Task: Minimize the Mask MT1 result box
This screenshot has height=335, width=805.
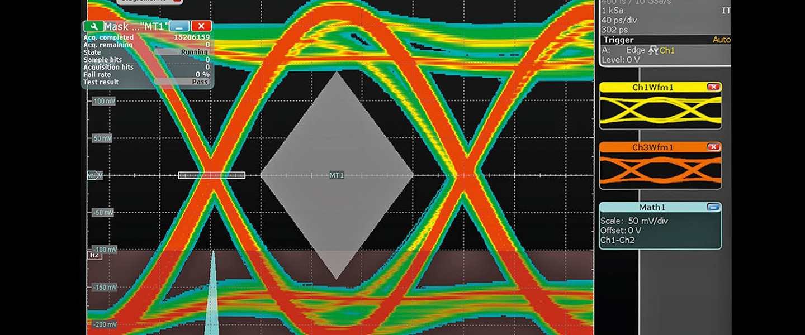Action: click(179, 26)
